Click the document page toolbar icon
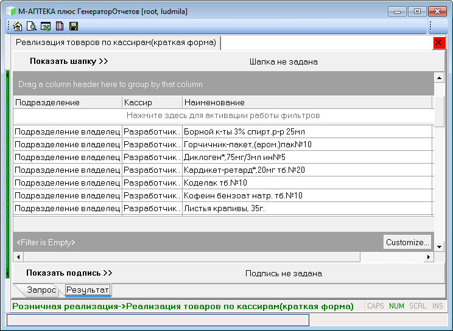 60,26
